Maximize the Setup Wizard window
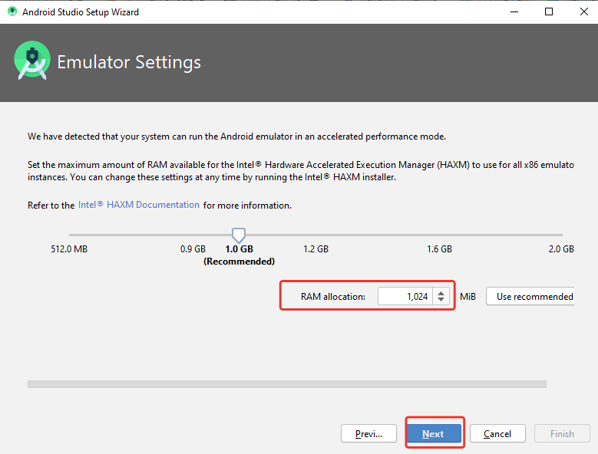This screenshot has width=598, height=454. pos(549,12)
